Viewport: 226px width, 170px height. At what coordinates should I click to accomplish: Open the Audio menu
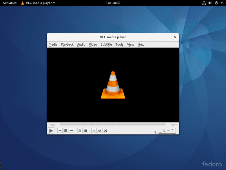[81, 44]
